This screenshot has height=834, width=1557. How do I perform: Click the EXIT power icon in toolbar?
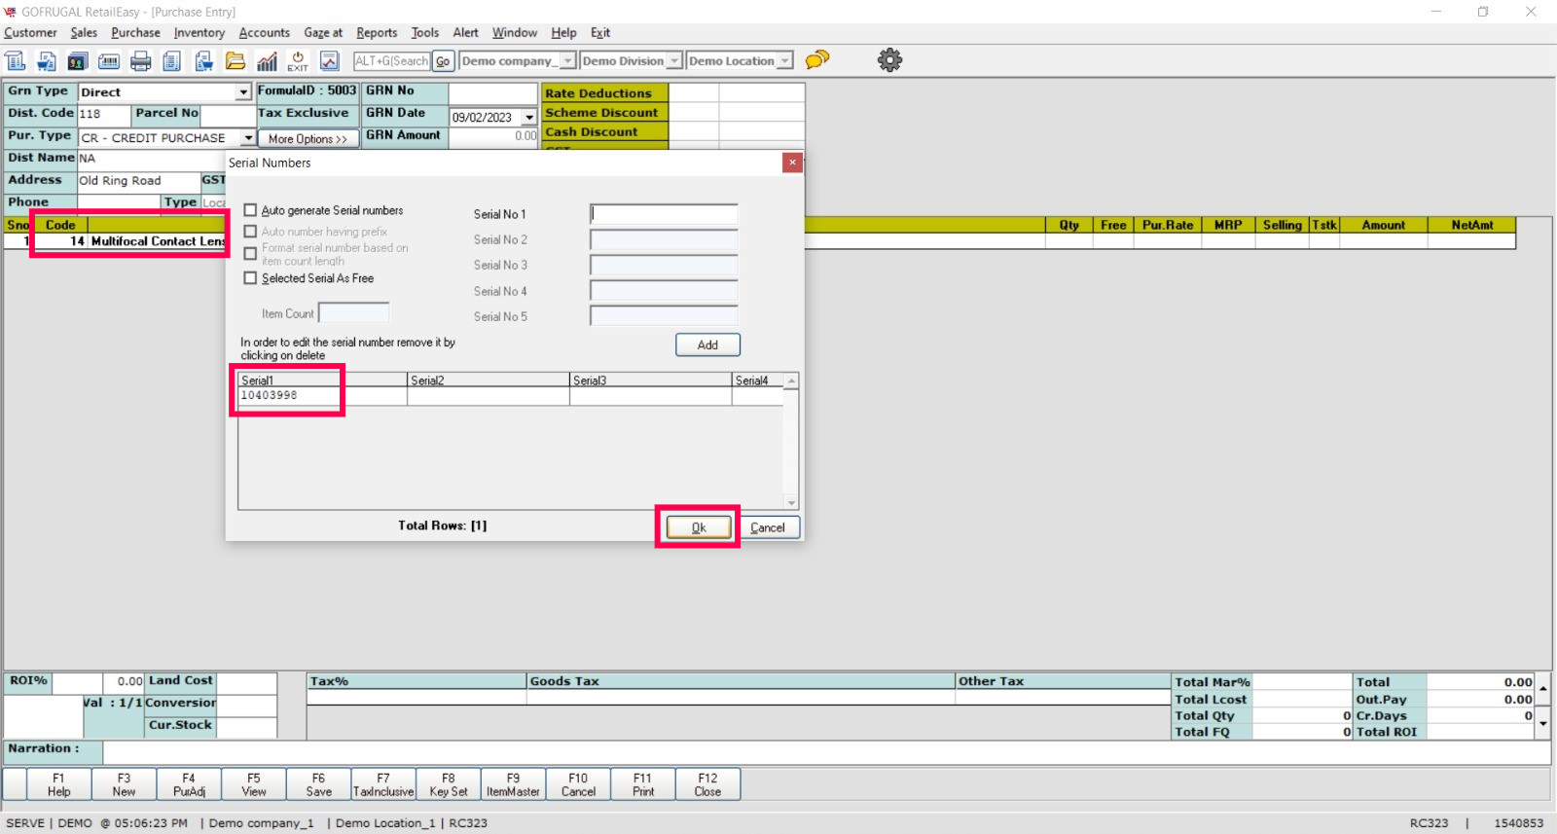(x=298, y=61)
